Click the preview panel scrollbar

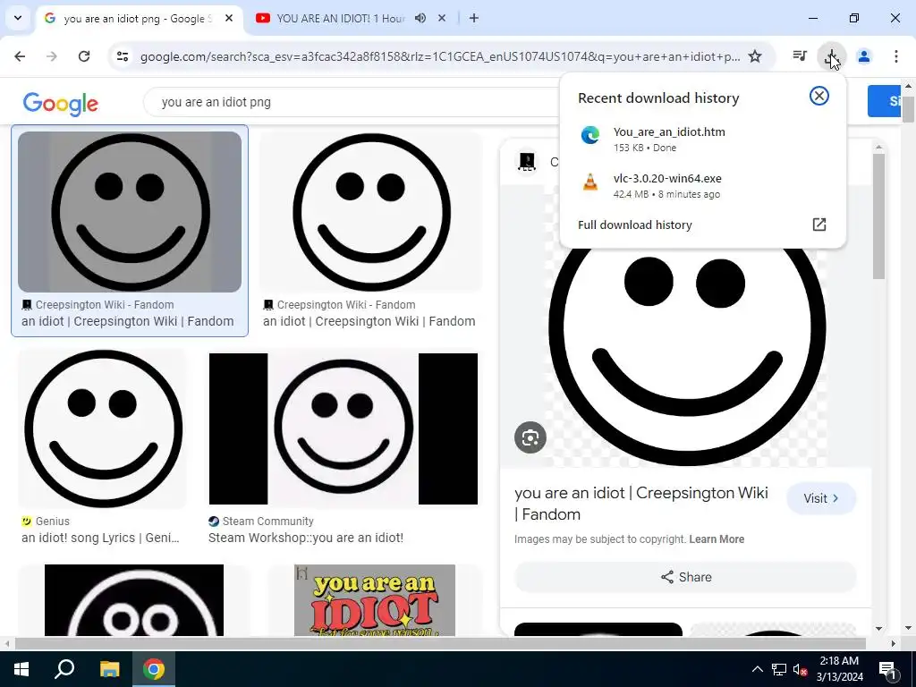[x=878, y=216]
